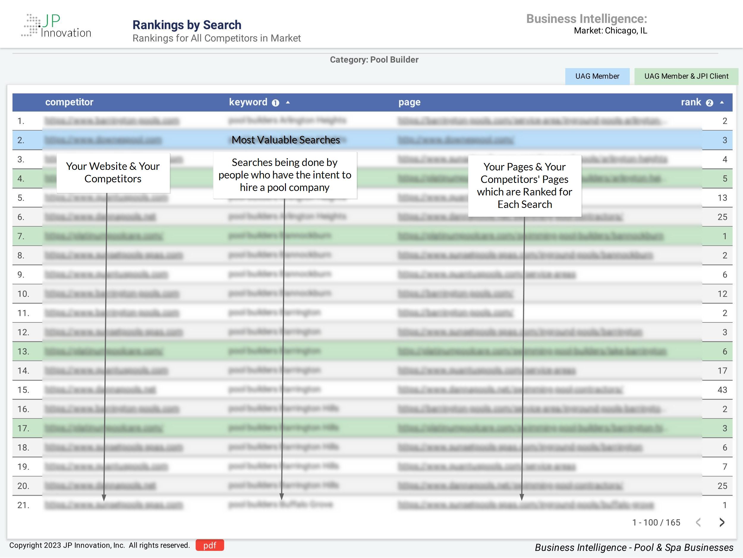The width and height of the screenshot is (743, 558).
Task: Click 'Market: Chicago, IL' text
Action: (610, 31)
